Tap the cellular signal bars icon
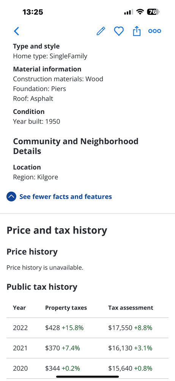Viewport: 175px width, 381px height. coord(129,12)
